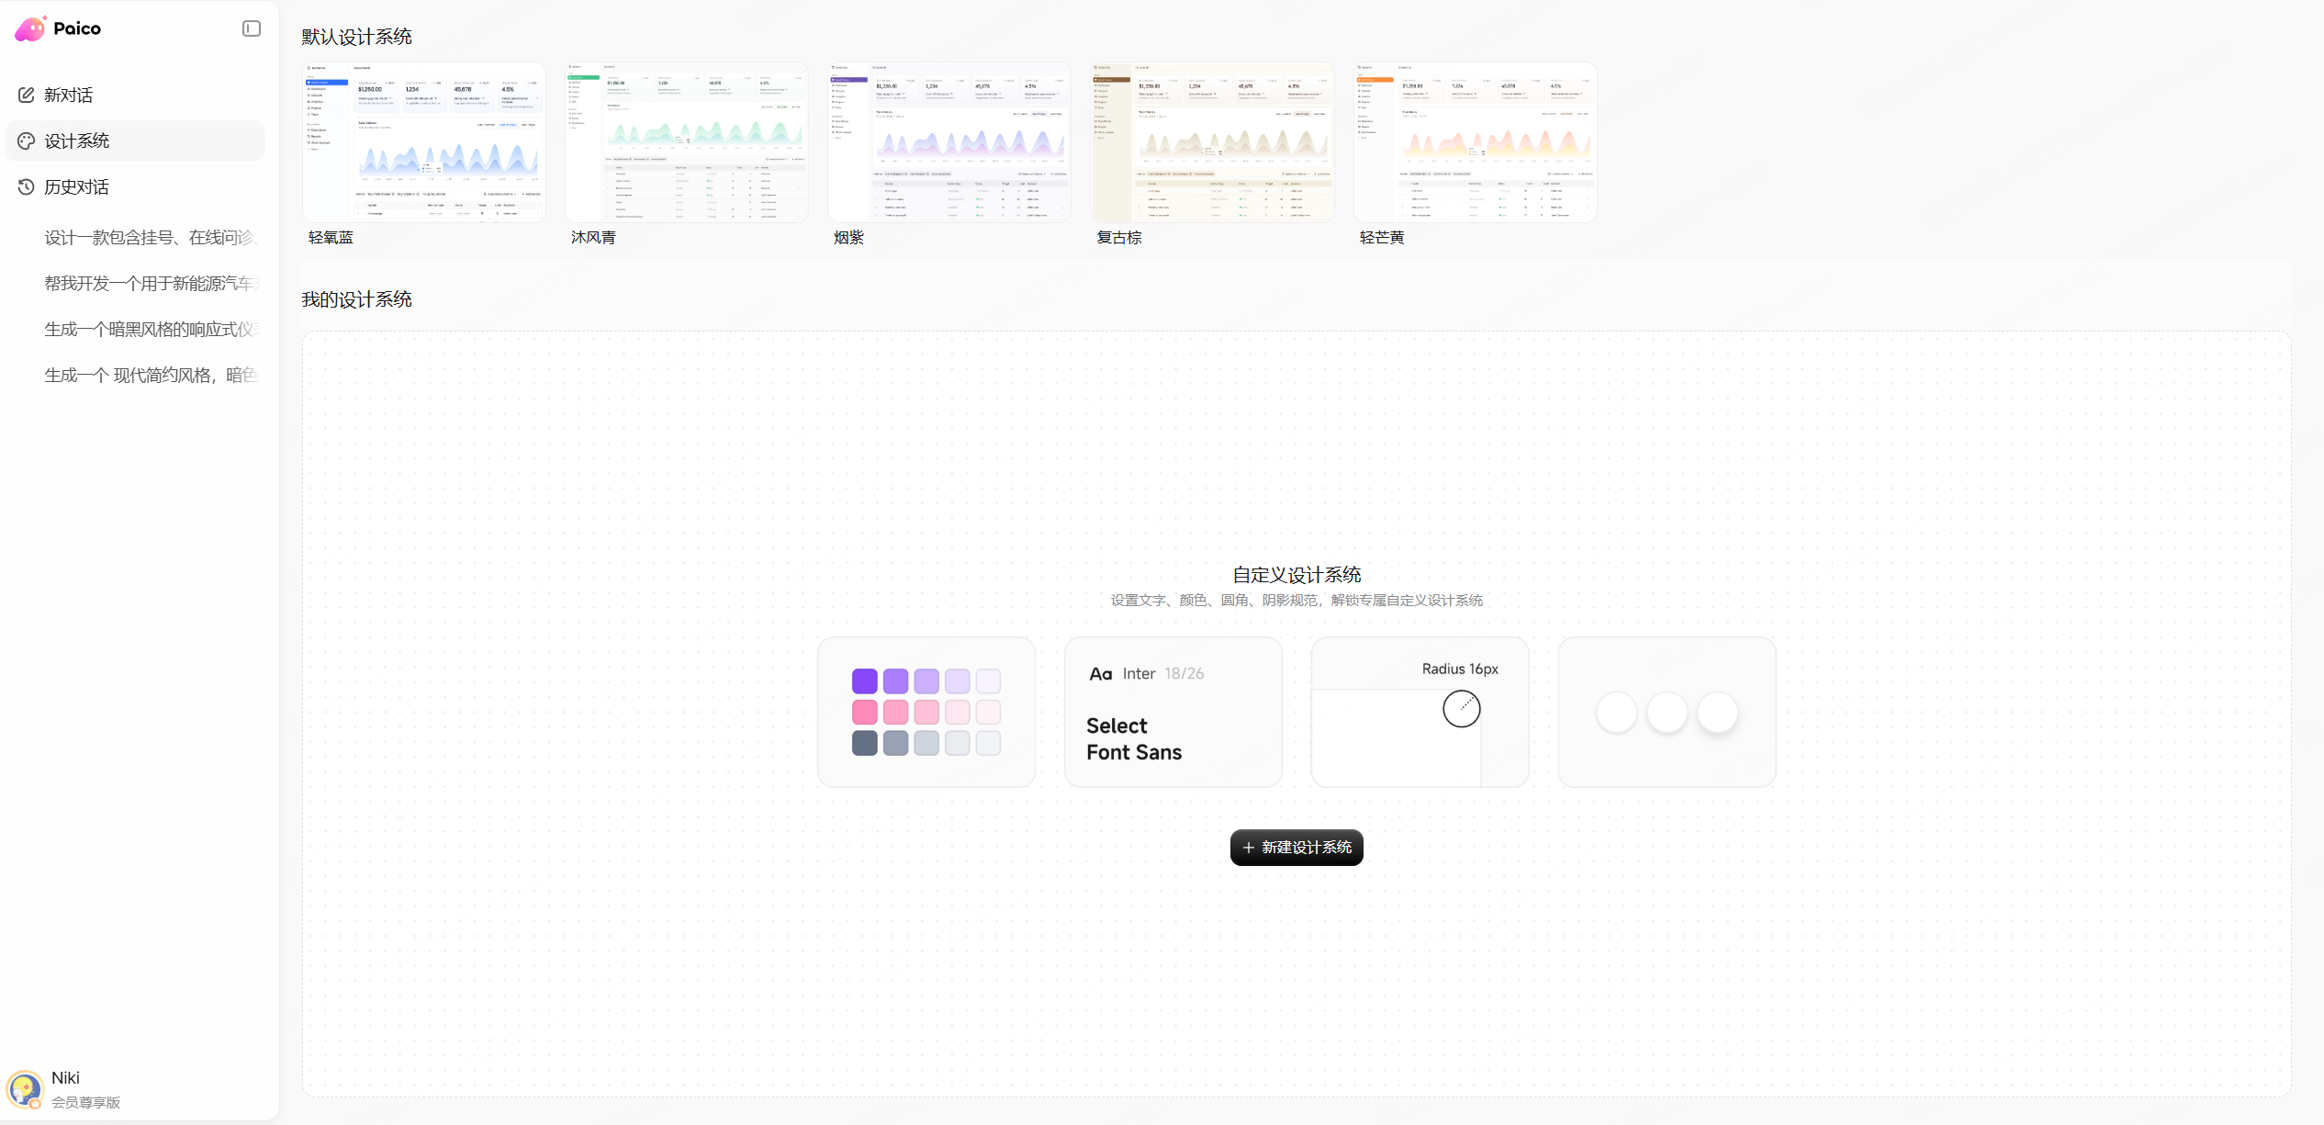Viewport: 2324px width, 1125px height.
Task: Select 设计系统 in the sidebar
Action: (x=136, y=141)
